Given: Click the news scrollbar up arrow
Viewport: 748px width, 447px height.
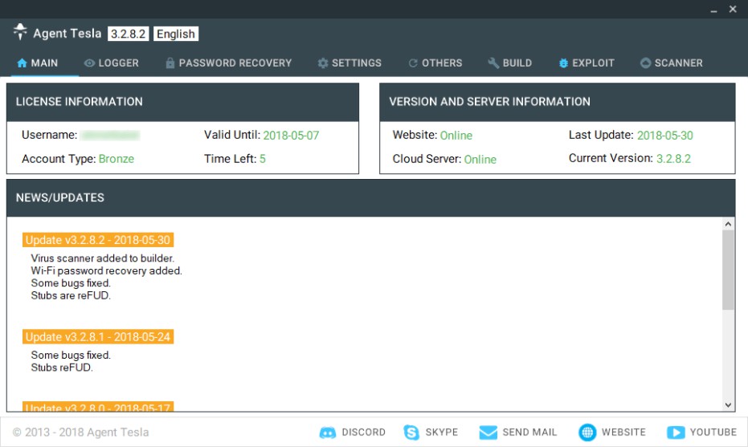Looking at the screenshot, I should tap(728, 223).
